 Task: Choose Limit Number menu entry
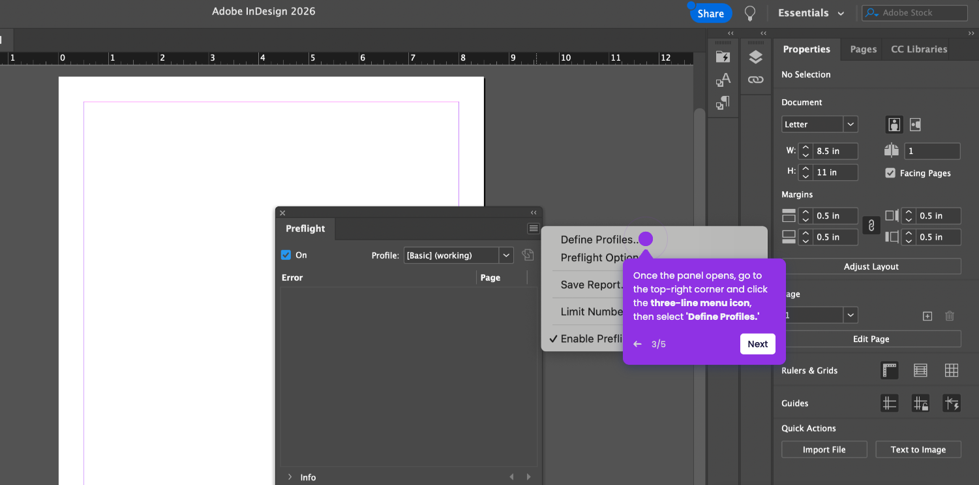592,311
